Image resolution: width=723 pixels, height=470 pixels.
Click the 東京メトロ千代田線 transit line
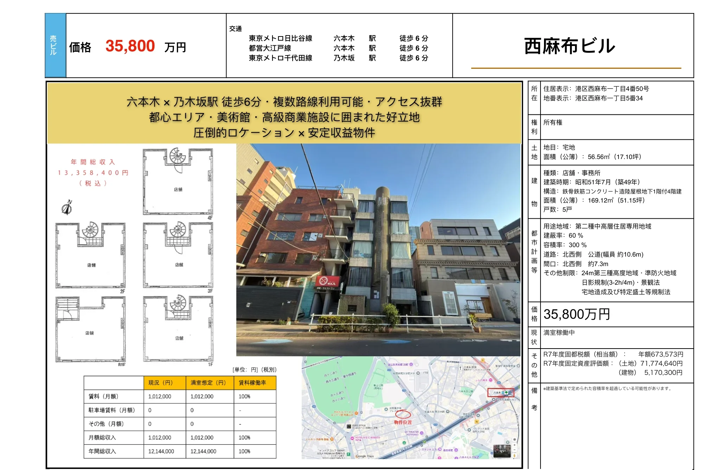280,58
